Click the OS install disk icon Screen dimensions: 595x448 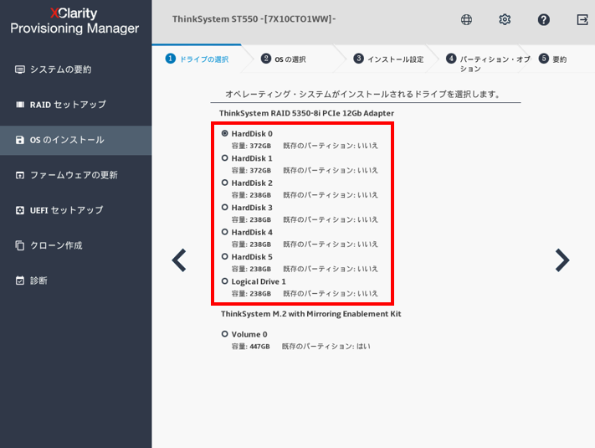coord(20,140)
